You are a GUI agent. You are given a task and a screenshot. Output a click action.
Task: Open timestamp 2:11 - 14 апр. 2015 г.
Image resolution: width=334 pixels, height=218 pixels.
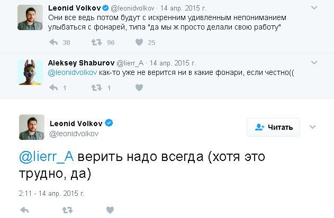click(x=52, y=193)
